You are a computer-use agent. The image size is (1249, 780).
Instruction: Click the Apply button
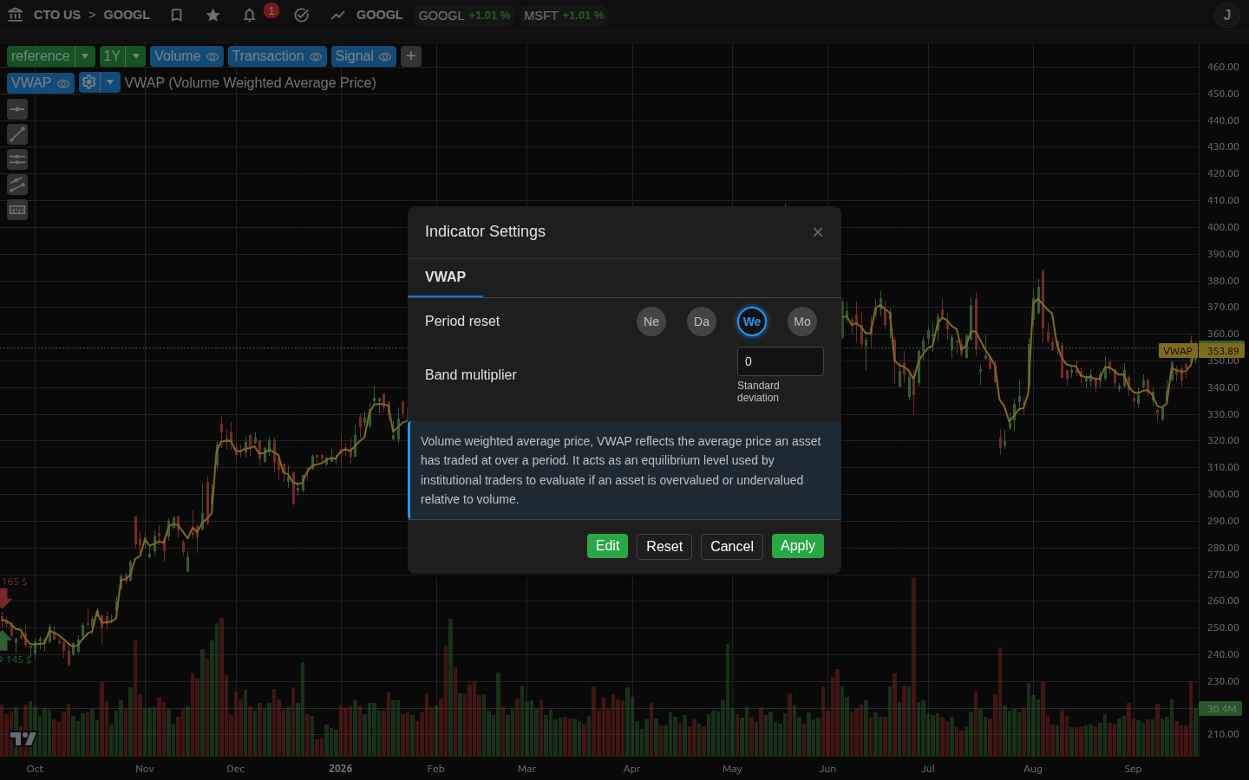pos(798,546)
